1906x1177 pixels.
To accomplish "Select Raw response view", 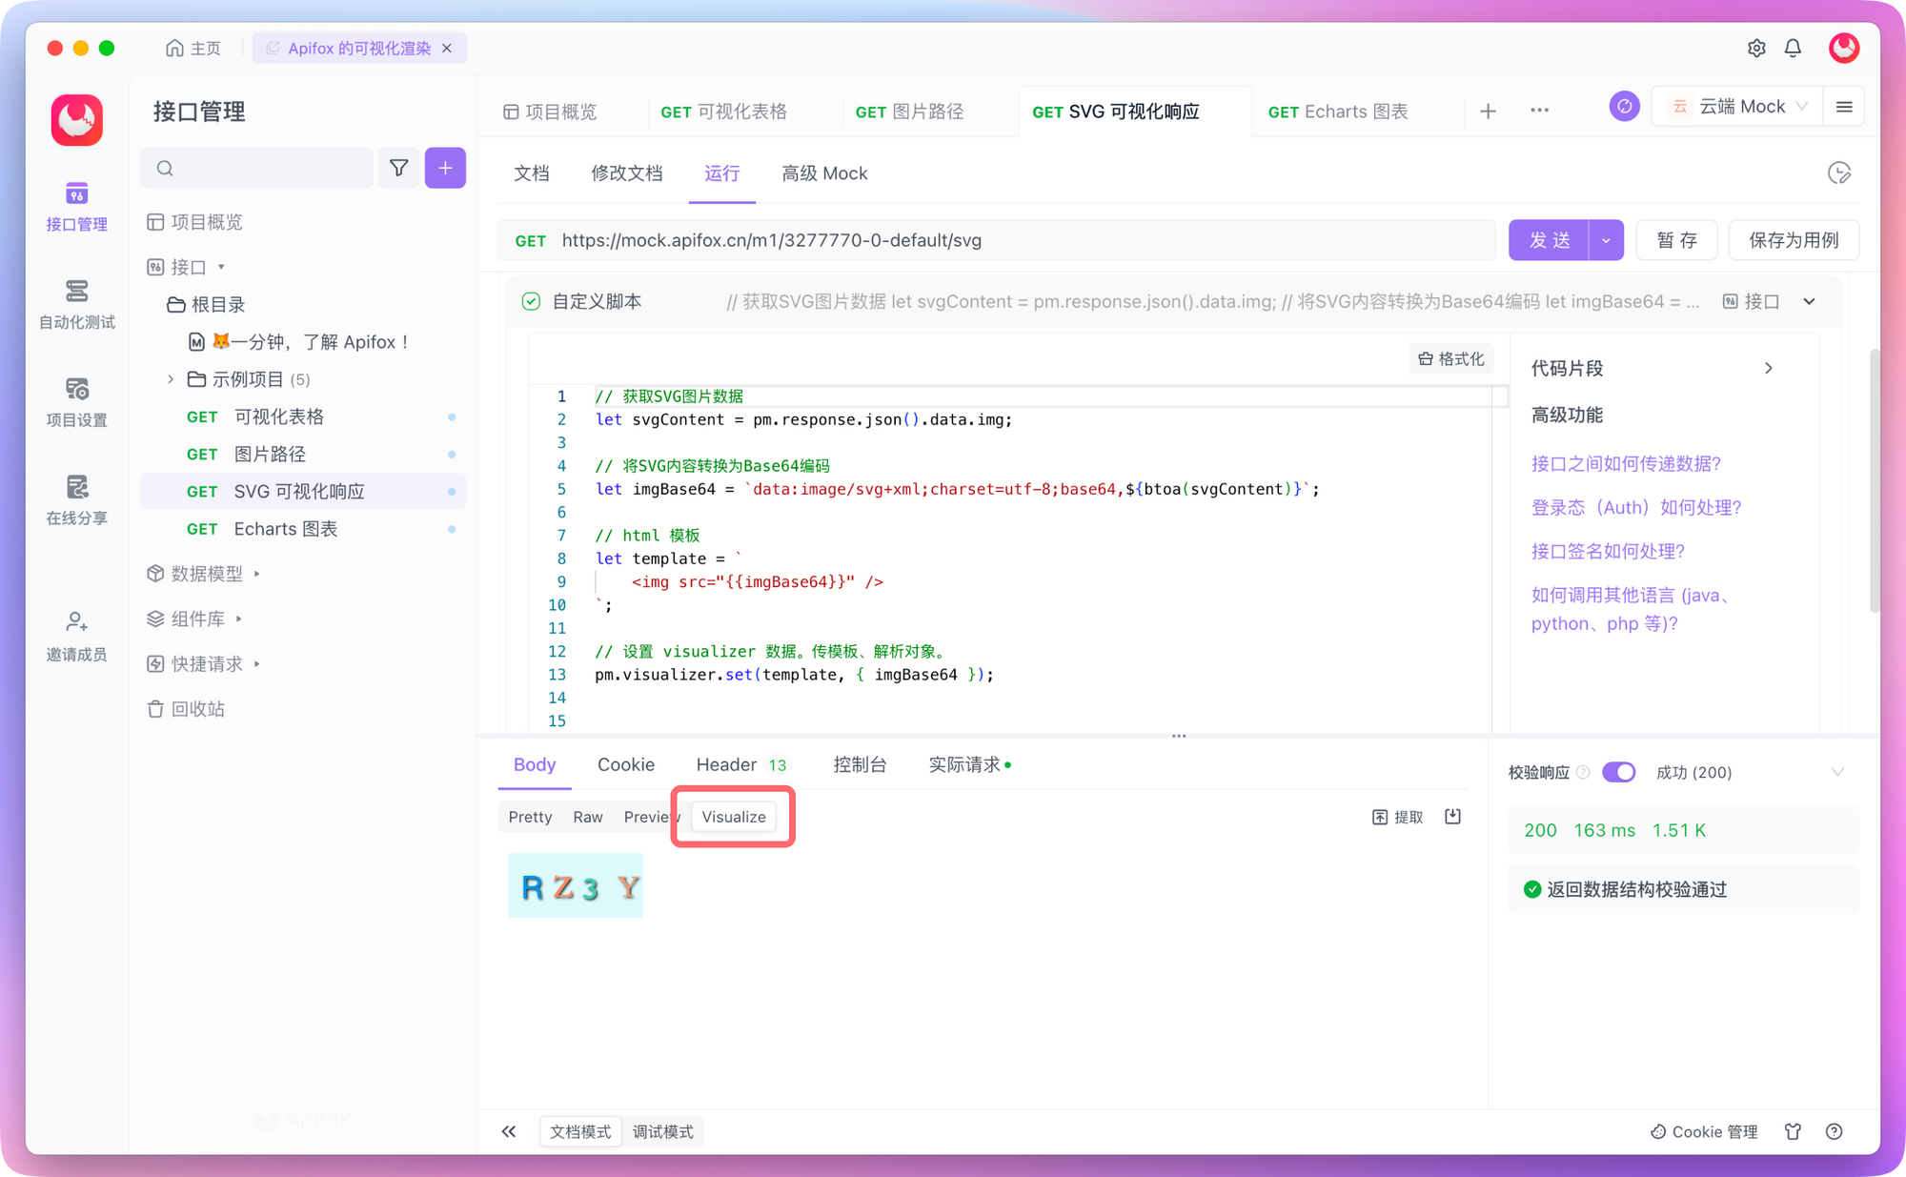I will (588, 817).
